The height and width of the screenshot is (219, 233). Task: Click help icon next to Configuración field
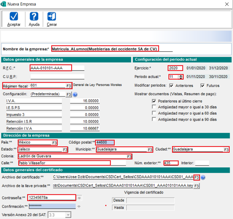[75, 94]
